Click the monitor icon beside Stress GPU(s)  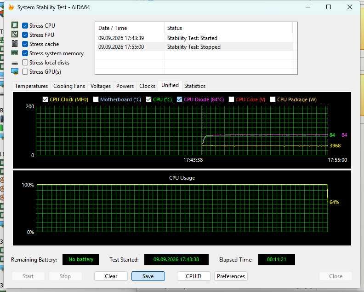(15, 71)
